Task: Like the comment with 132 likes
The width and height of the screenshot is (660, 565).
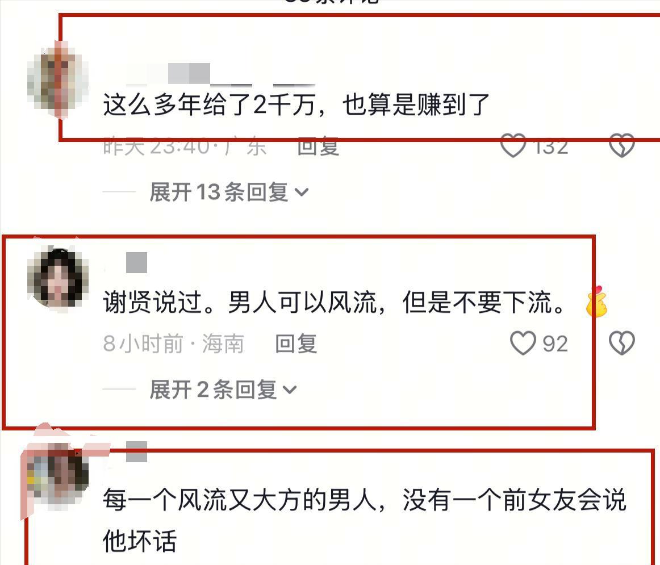Action: point(513,145)
